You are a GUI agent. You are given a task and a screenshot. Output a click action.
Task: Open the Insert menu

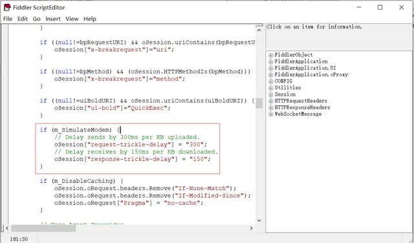pos(53,19)
